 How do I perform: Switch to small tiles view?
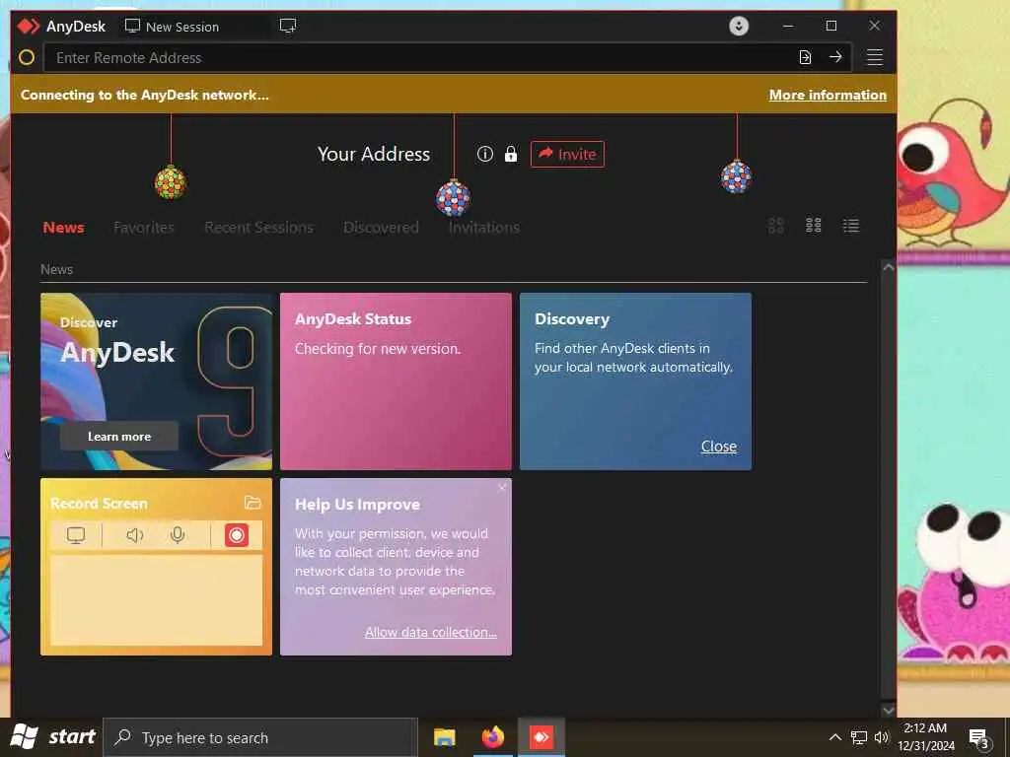point(814,226)
